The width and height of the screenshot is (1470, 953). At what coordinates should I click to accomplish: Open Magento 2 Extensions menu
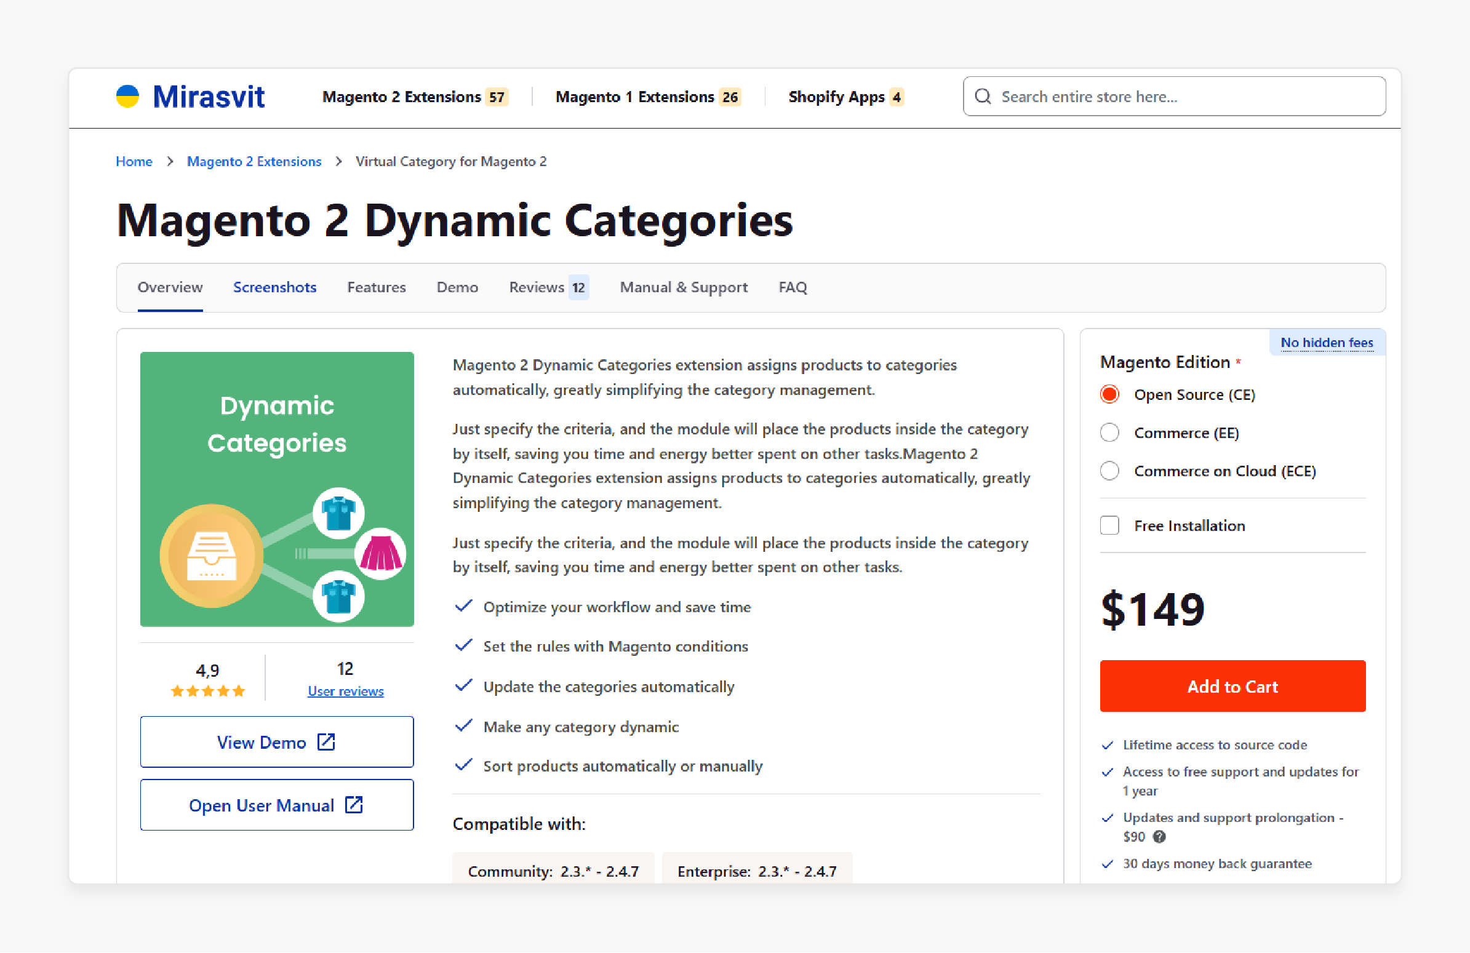coord(415,97)
